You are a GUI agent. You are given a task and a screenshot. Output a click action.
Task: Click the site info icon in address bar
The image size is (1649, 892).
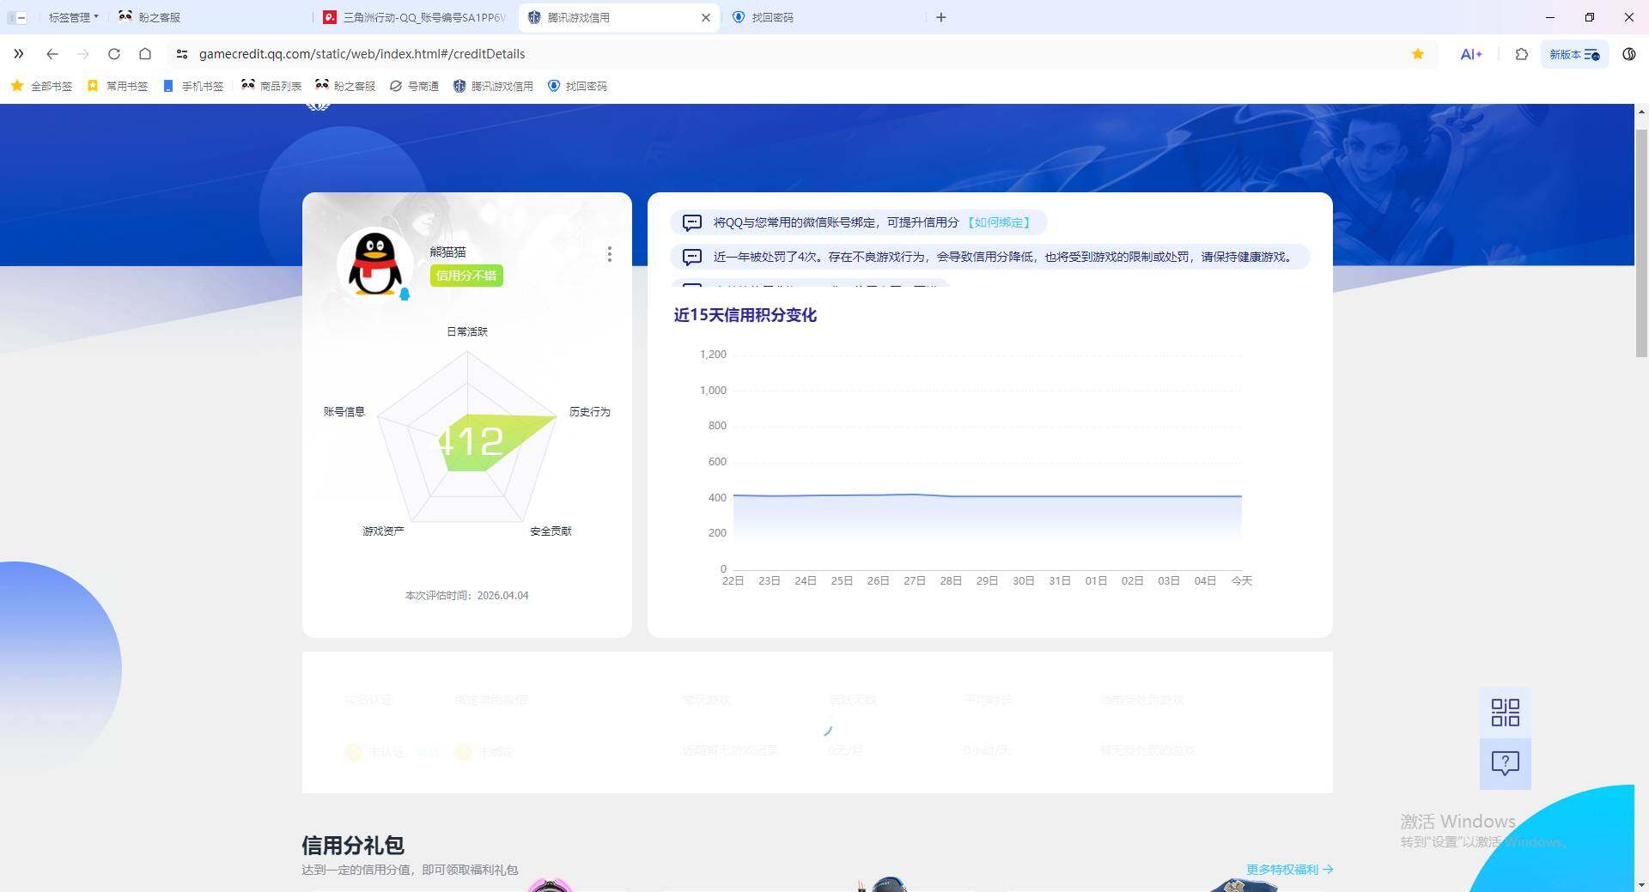(x=181, y=54)
